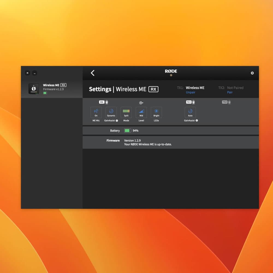Click the up-to-date firmware message
The width and height of the screenshot is (273, 273).
148,144
